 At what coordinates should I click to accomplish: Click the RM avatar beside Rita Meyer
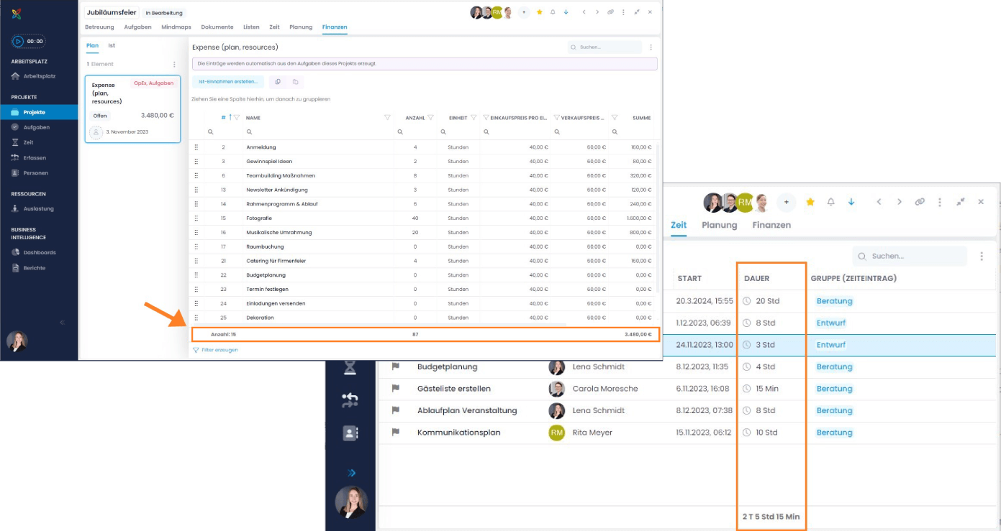tap(557, 433)
